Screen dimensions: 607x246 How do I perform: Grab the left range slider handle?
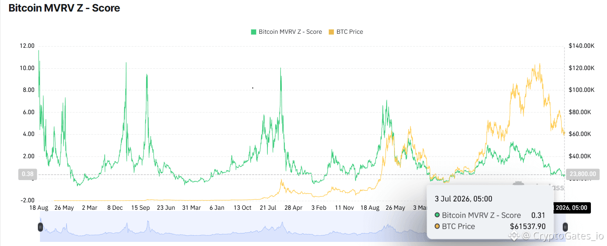[x=40, y=227]
